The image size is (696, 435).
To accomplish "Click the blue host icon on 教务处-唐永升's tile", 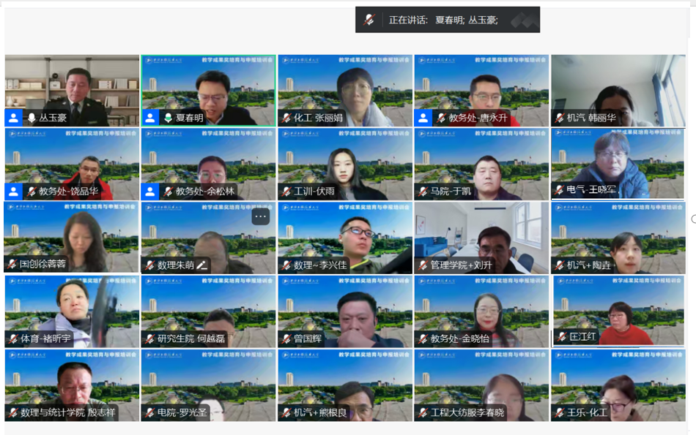I will (423, 118).
